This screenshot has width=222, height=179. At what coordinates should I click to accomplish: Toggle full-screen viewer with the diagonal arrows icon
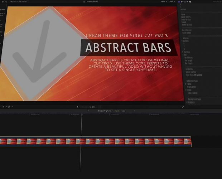[183, 107]
